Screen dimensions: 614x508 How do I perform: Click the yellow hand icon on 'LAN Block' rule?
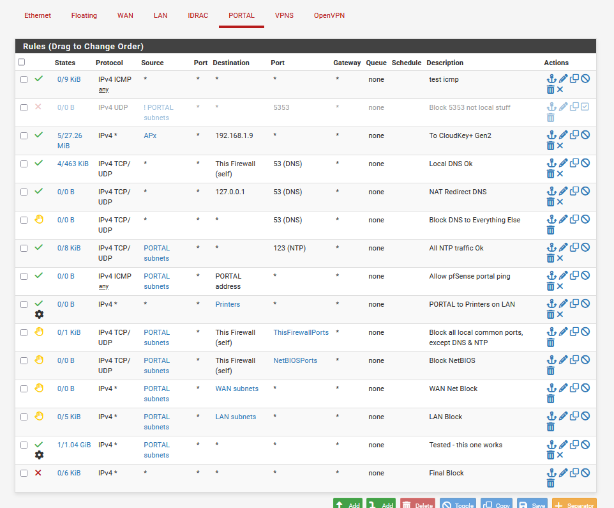[x=39, y=416]
